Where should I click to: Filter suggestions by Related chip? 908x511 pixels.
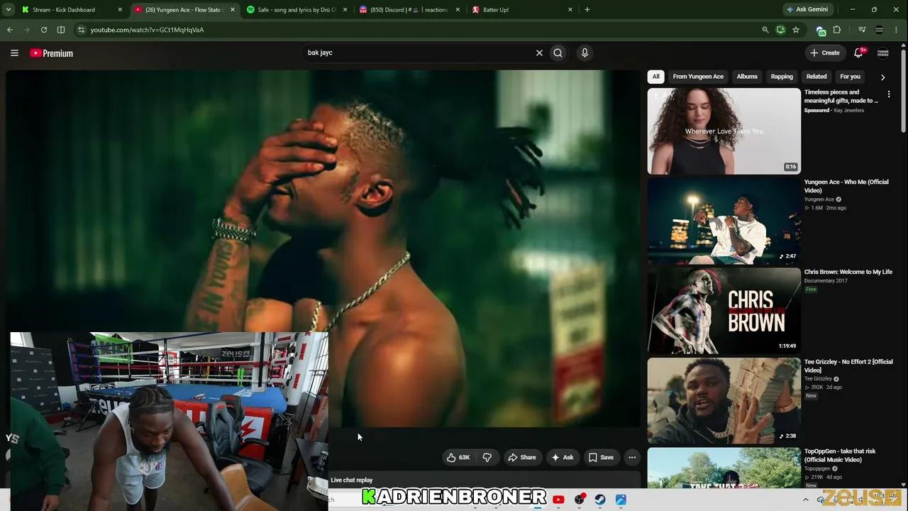[816, 77]
